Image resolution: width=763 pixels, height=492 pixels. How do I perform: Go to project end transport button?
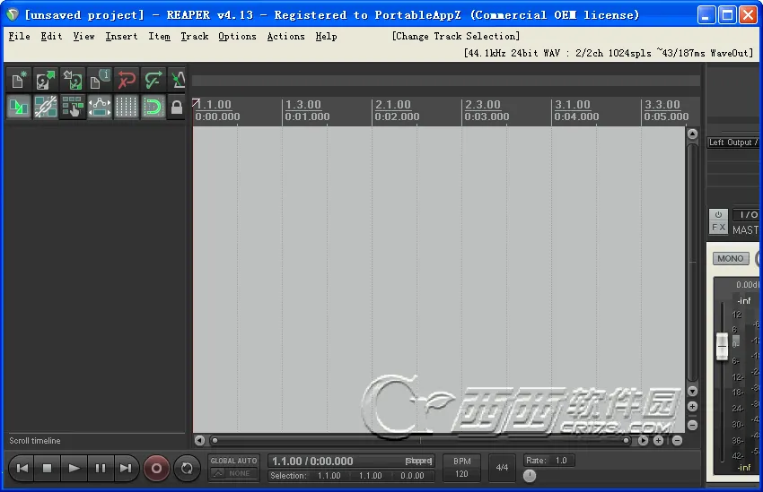tap(126, 468)
